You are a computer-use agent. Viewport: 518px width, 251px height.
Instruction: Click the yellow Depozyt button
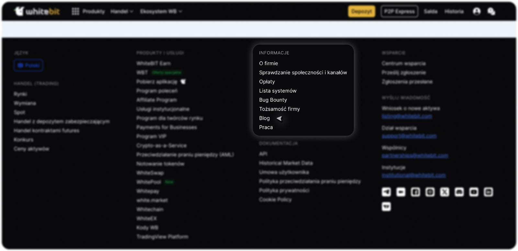click(362, 11)
